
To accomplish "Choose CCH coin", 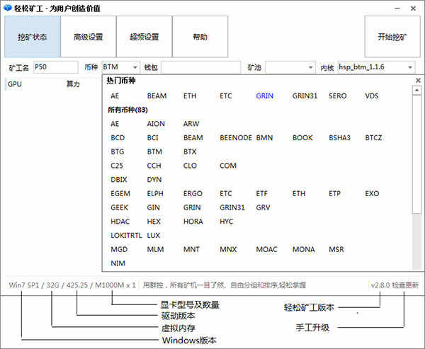I will 154,166.
